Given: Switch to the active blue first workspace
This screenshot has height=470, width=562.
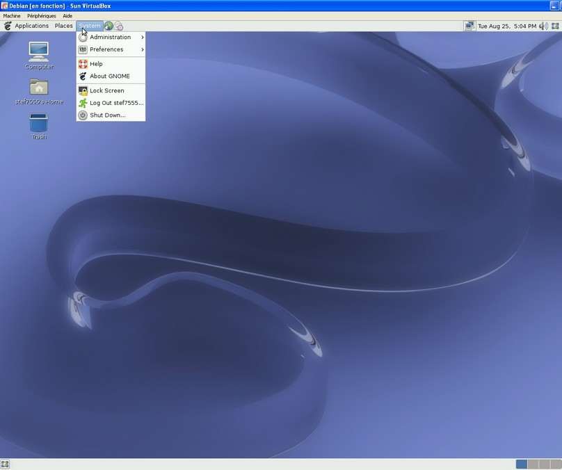Looking at the screenshot, I should 521,464.
